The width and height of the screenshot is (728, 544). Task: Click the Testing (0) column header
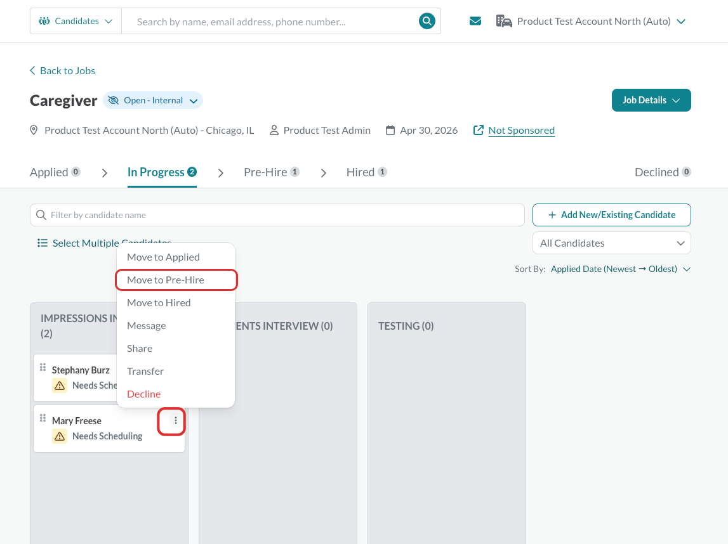pyautogui.click(x=406, y=326)
